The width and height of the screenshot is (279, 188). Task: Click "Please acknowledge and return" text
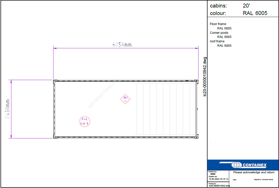[x=254, y=172]
